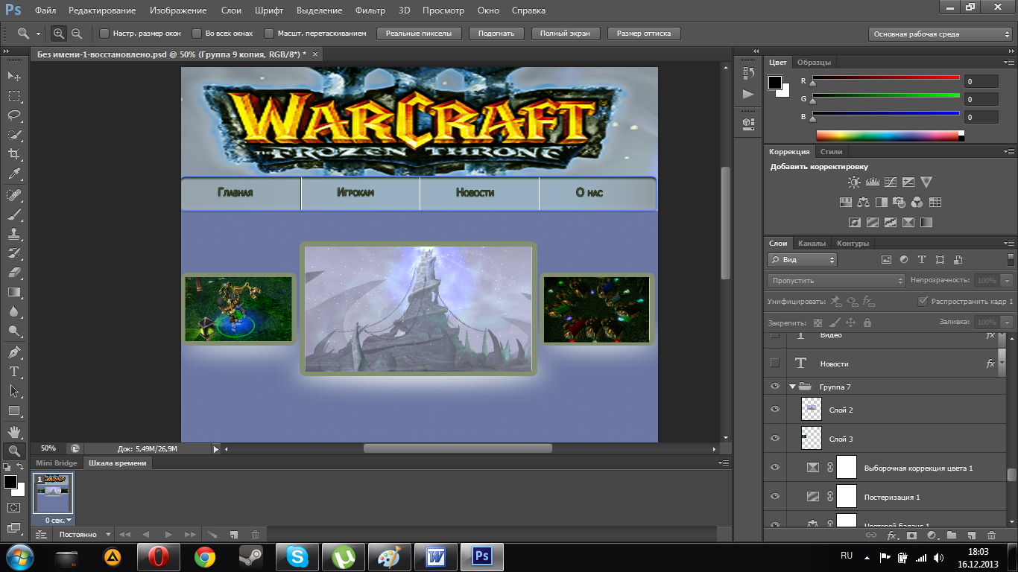The height and width of the screenshot is (572, 1018).
Task: Select the Lasso tool
Action: [x=14, y=115]
